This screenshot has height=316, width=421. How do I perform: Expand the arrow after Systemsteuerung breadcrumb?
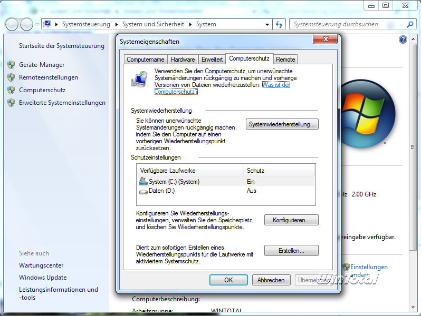coord(117,24)
